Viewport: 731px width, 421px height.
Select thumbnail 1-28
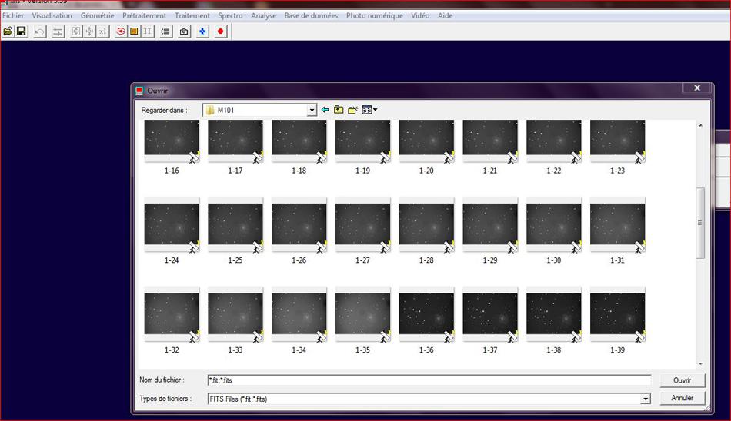pos(426,224)
